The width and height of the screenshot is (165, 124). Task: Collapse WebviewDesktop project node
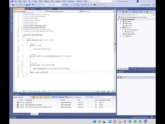[x=119, y=19]
